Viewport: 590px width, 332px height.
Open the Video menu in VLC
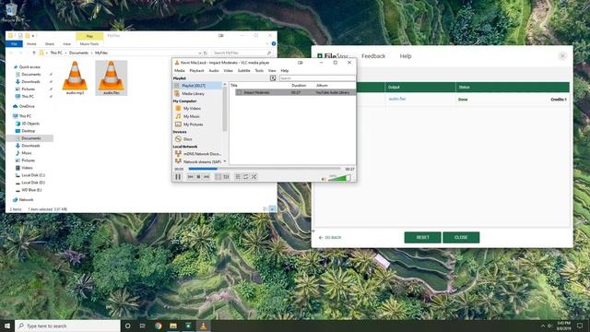(x=228, y=70)
